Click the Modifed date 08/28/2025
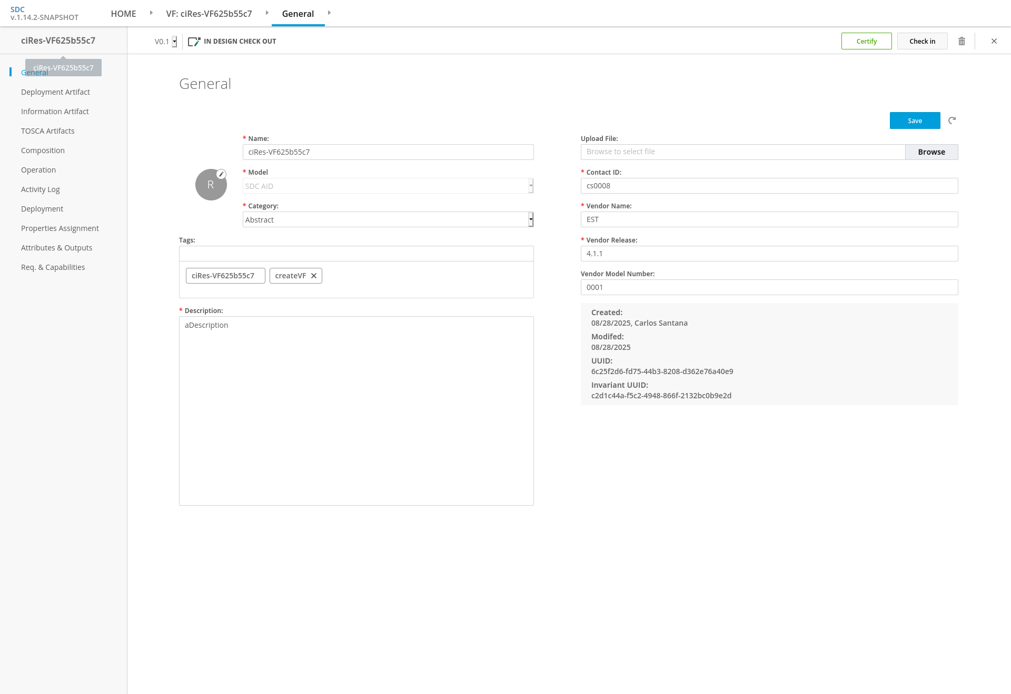This screenshot has width=1011, height=694. (x=611, y=347)
